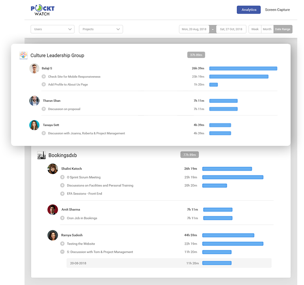Select the Month view button
The width and height of the screenshot is (304, 285).
tap(267, 29)
